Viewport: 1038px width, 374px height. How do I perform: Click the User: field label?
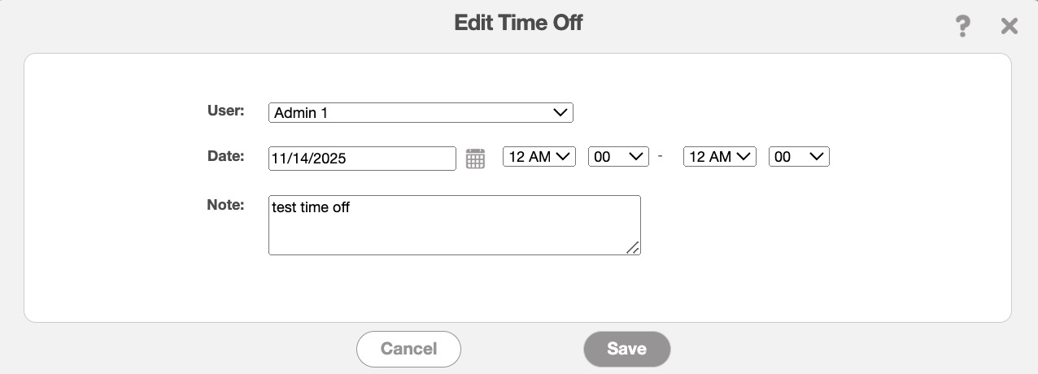click(x=225, y=111)
